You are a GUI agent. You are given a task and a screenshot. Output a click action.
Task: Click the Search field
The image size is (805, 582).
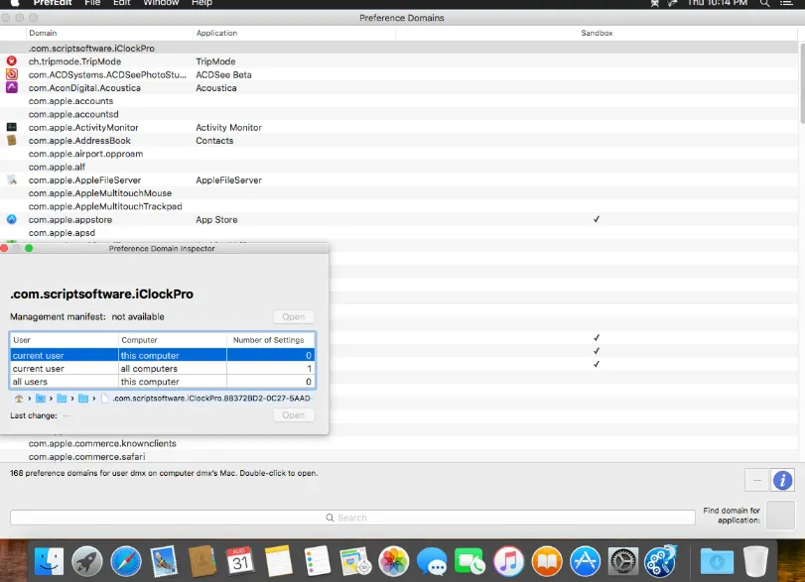[352, 518]
